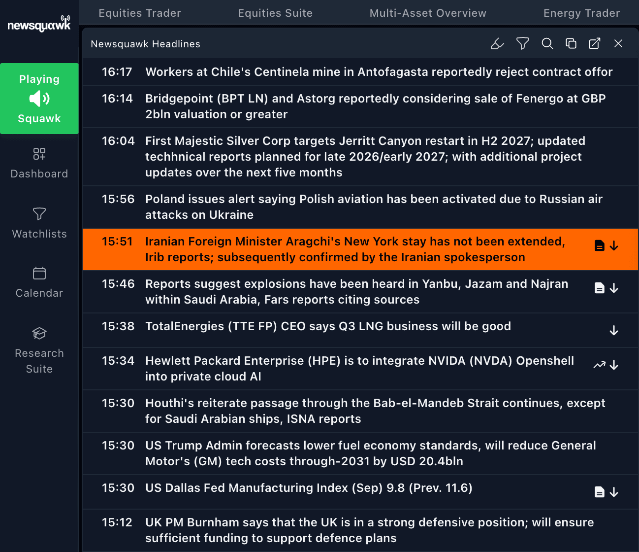Open Watchlists from the sidebar
This screenshot has width=639, height=552.
(39, 223)
